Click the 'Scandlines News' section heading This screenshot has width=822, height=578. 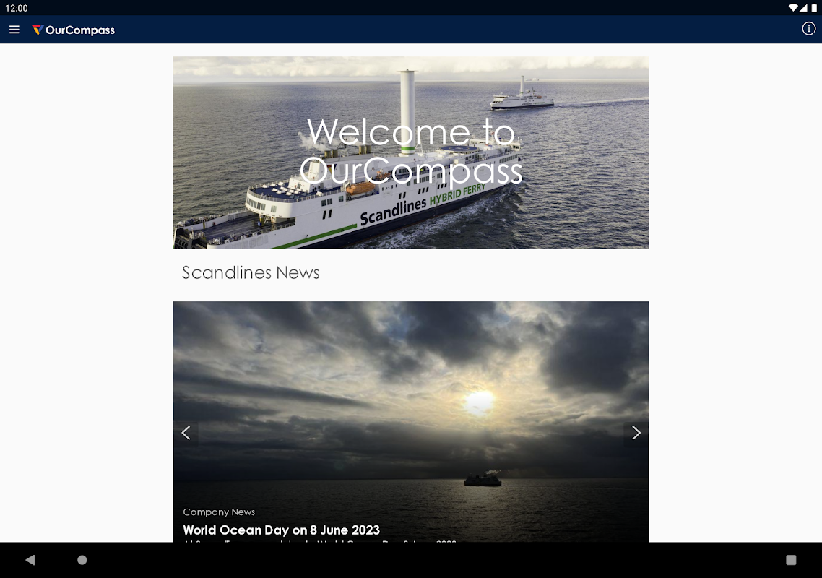coord(251,272)
